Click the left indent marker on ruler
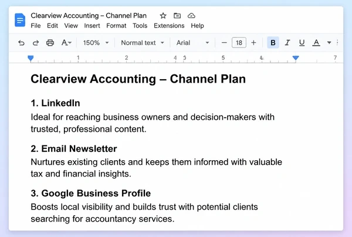The image size is (352, 237). click(31, 59)
